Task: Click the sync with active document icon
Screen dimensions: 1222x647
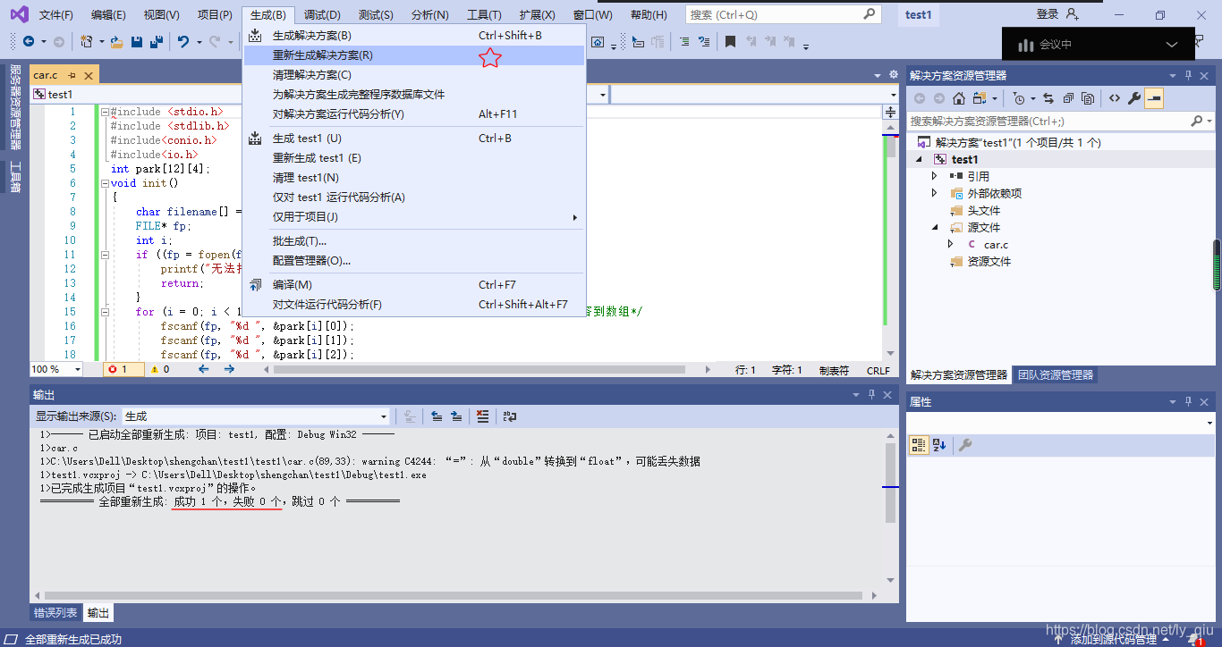Action: click(1048, 98)
